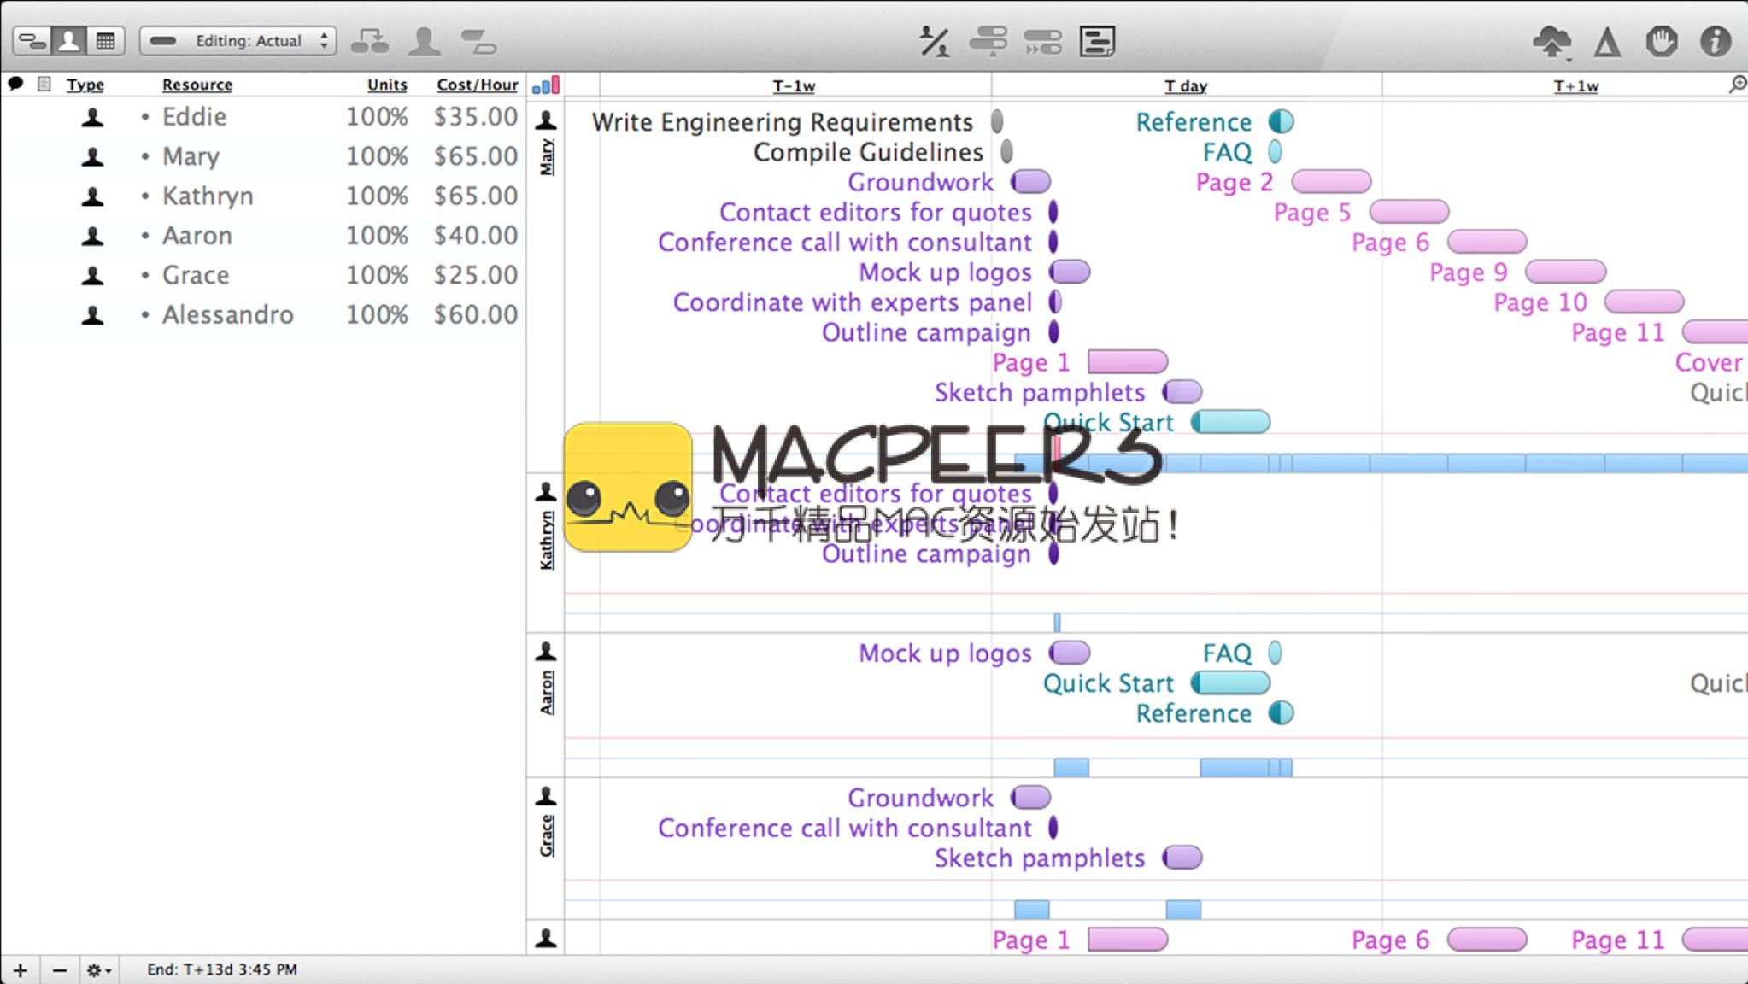Click the cloud Publish/Sync icon
The image size is (1748, 984).
click(x=1551, y=41)
